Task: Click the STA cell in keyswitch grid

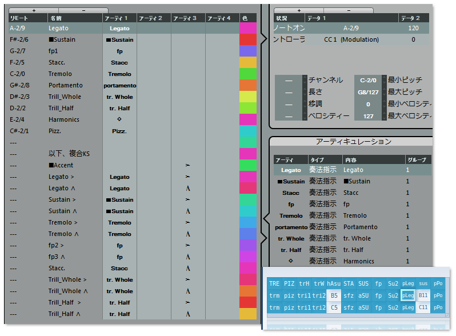Action: pyautogui.click(x=349, y=283)
